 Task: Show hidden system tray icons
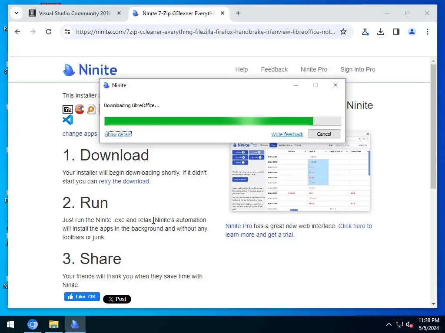(x=389, y=324)
